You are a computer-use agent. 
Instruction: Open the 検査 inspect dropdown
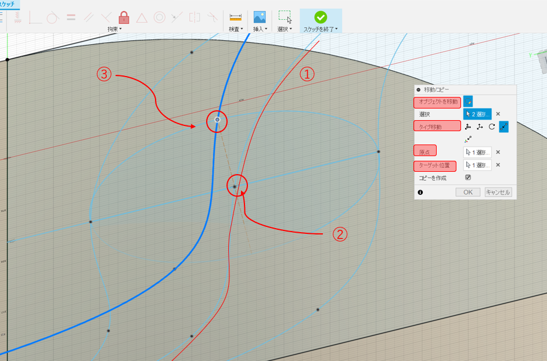pyautogui.click(x=236, y=29)
